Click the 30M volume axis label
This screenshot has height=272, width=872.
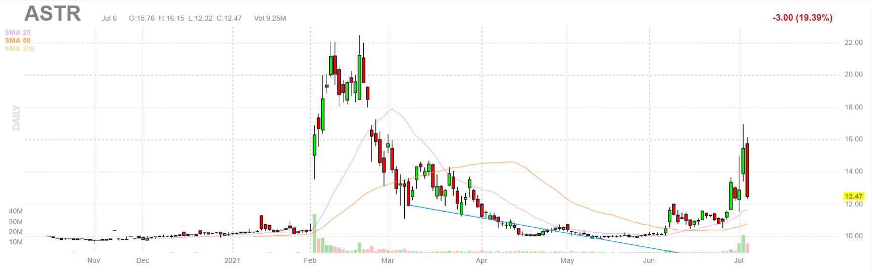(16, 222)
